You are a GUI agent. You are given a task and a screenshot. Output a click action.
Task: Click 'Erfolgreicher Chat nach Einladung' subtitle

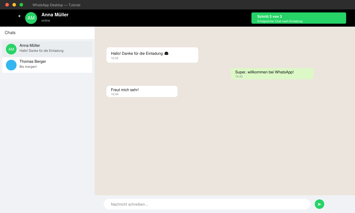[280, 21]
